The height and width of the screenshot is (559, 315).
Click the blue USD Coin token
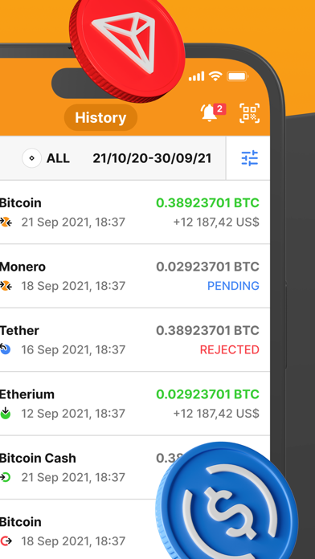pyautogui.click(x=227, y=503)
